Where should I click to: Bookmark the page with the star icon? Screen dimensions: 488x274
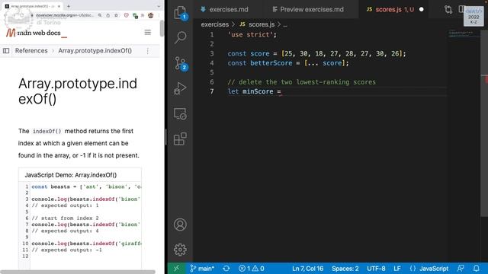point(116,15)
